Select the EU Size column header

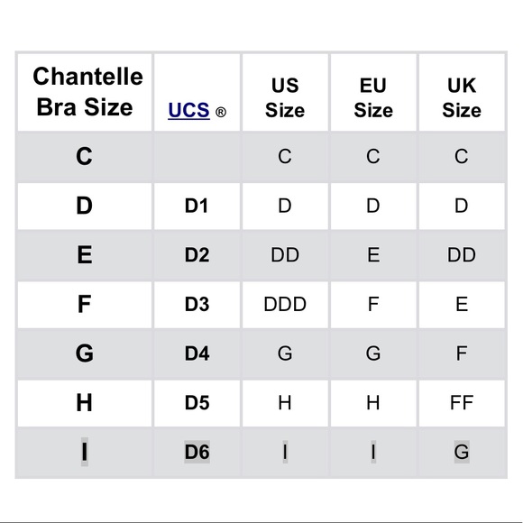coord(373,92)
